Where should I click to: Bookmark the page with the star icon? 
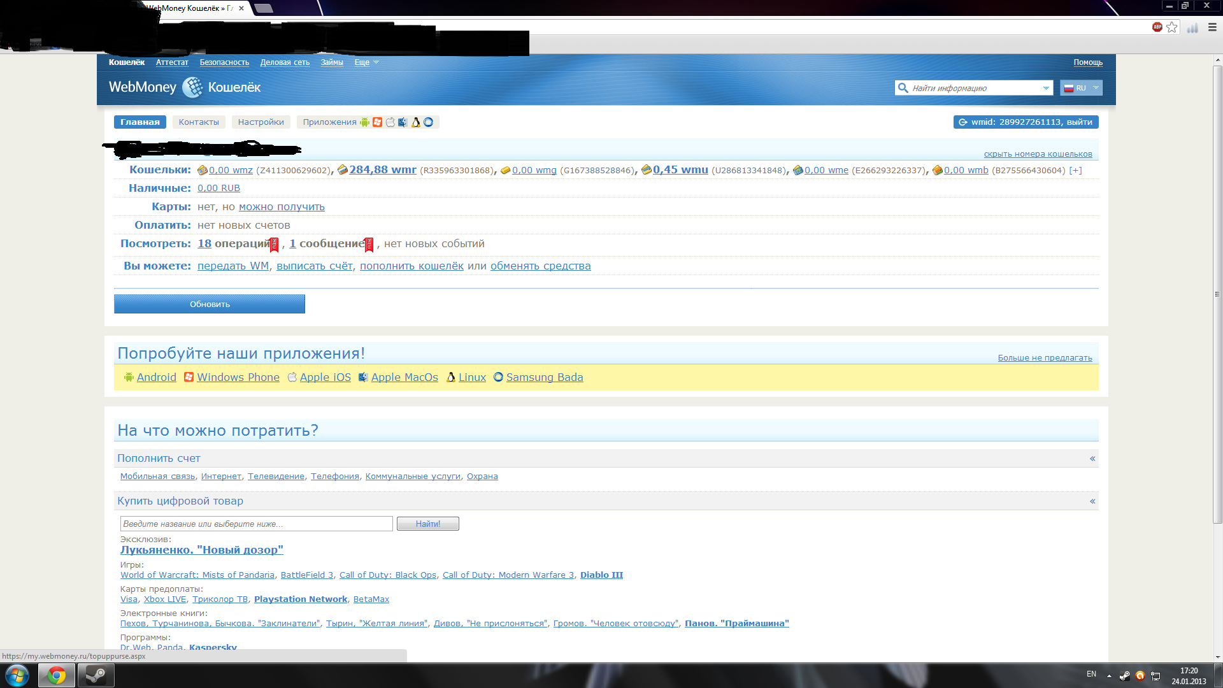pos(1172,27)
